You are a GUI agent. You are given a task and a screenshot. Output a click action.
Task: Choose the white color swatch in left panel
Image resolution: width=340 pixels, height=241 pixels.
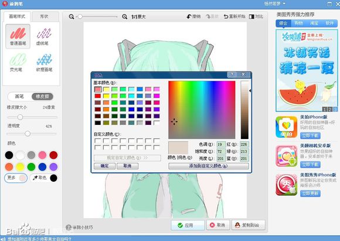pyautogui.click(x=20, y=155)
